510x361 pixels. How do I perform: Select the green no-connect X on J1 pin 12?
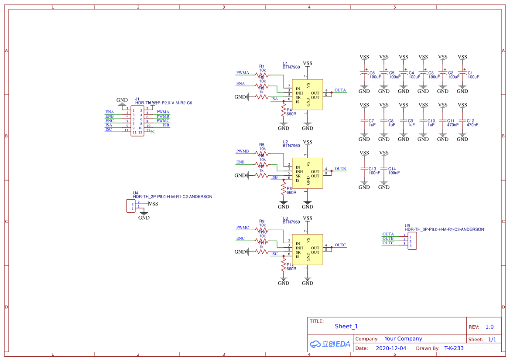(153, 132)
